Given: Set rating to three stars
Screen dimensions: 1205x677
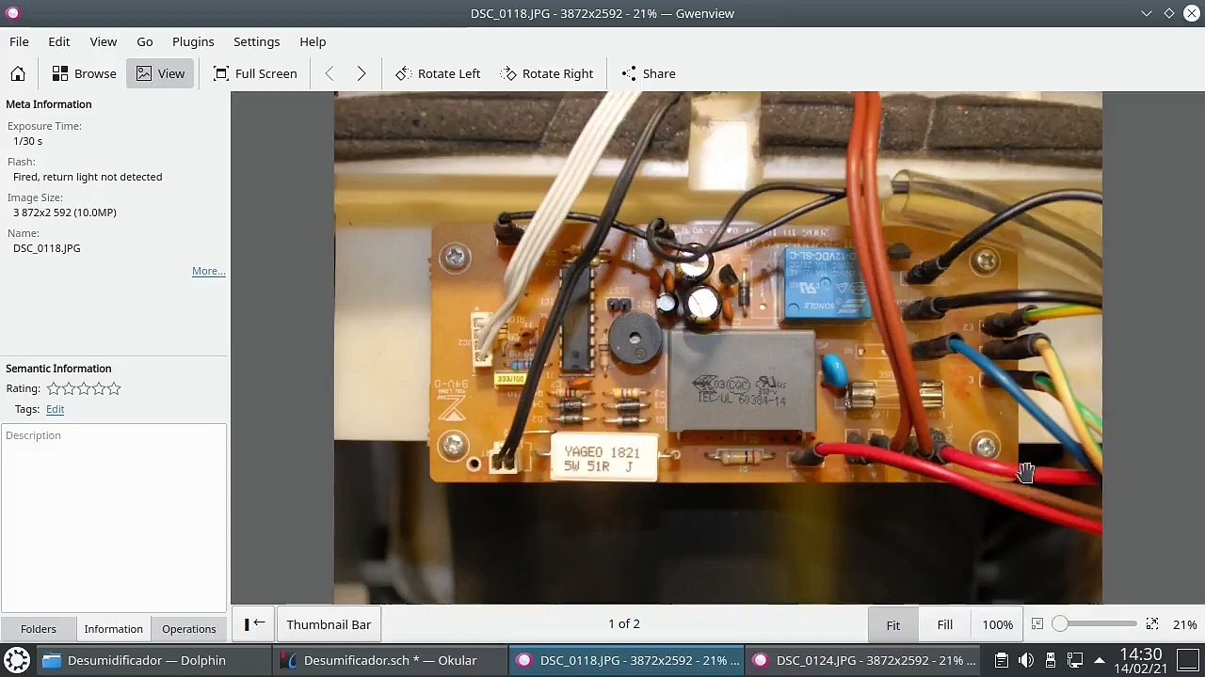Looking at the screenshot, I should pos(84,388).
